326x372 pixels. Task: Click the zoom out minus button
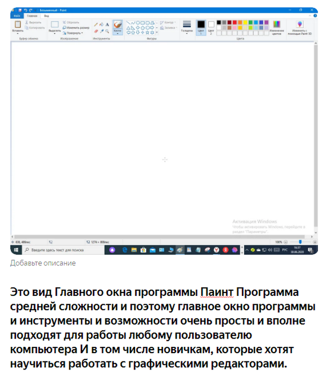[x=286, y=242]
